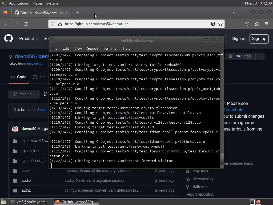Switch to GitHub Firefox taskbar item
The height and width of the screenshot is (205, 273).
pos(76,202)
